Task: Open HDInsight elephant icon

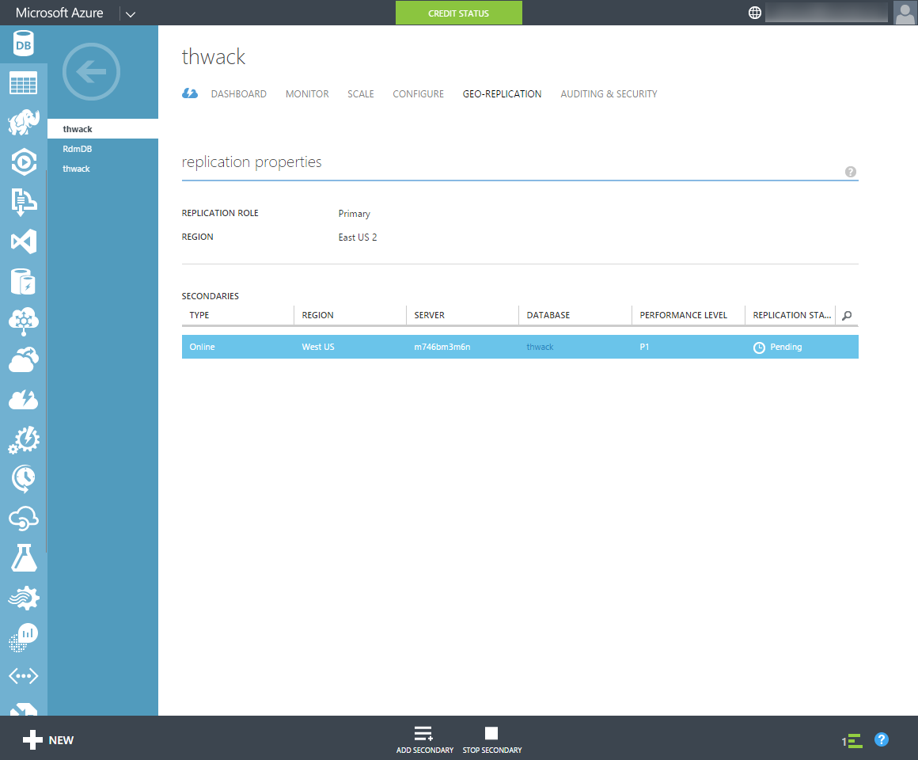Action: click(x=24, y=123)
